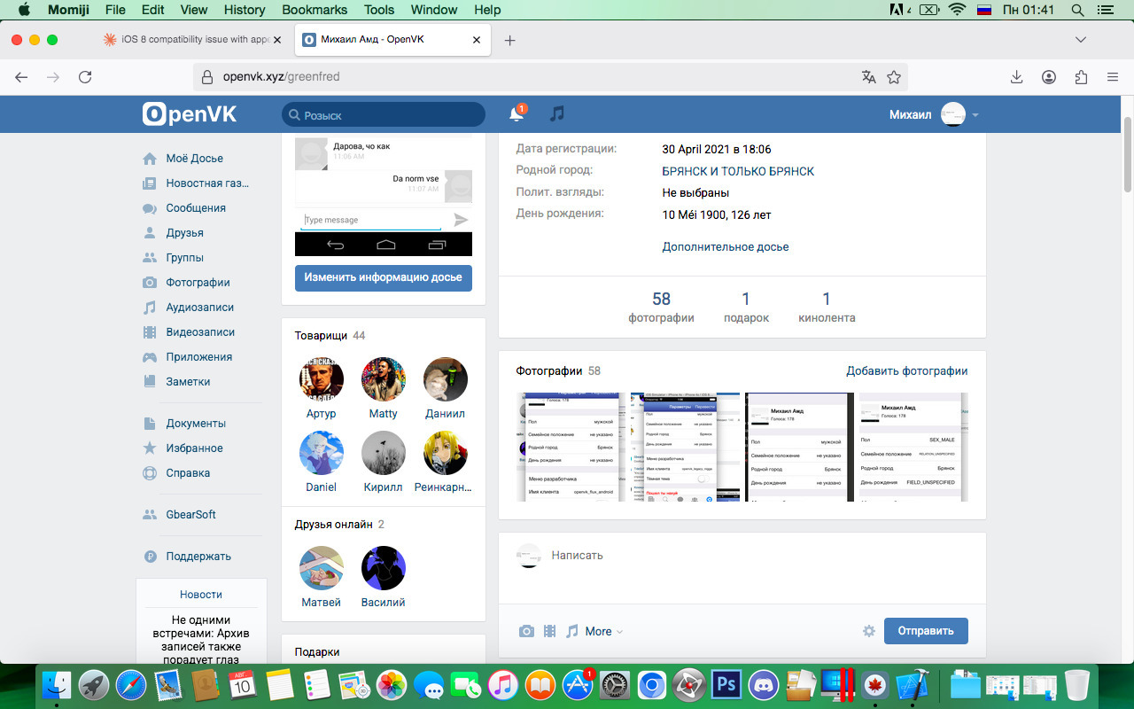
Task: Open Друзья in the sidebar
Action: click(184, 233)
